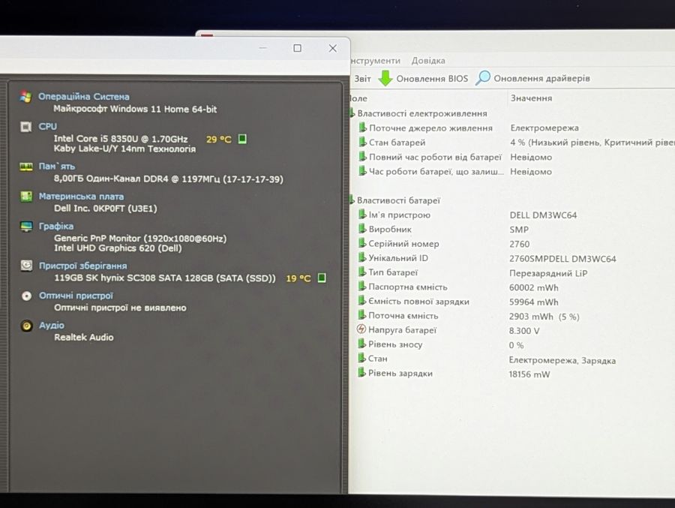Viewport: 675px width, 508px height.
Task: Click the '60002 mWh' value
Action: [534, 287]
